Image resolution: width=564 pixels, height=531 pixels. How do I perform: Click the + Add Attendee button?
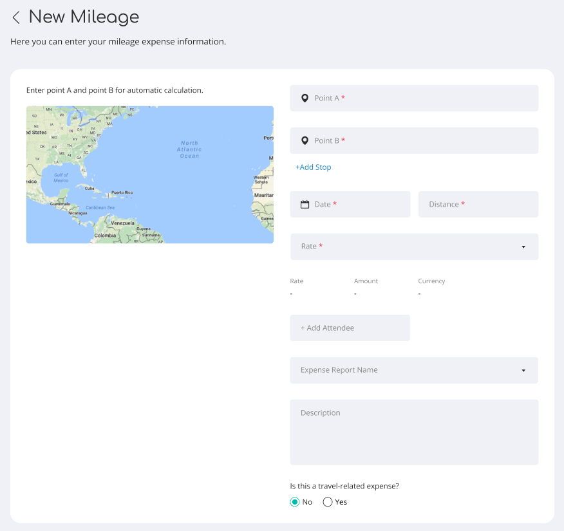click(350, 328)
